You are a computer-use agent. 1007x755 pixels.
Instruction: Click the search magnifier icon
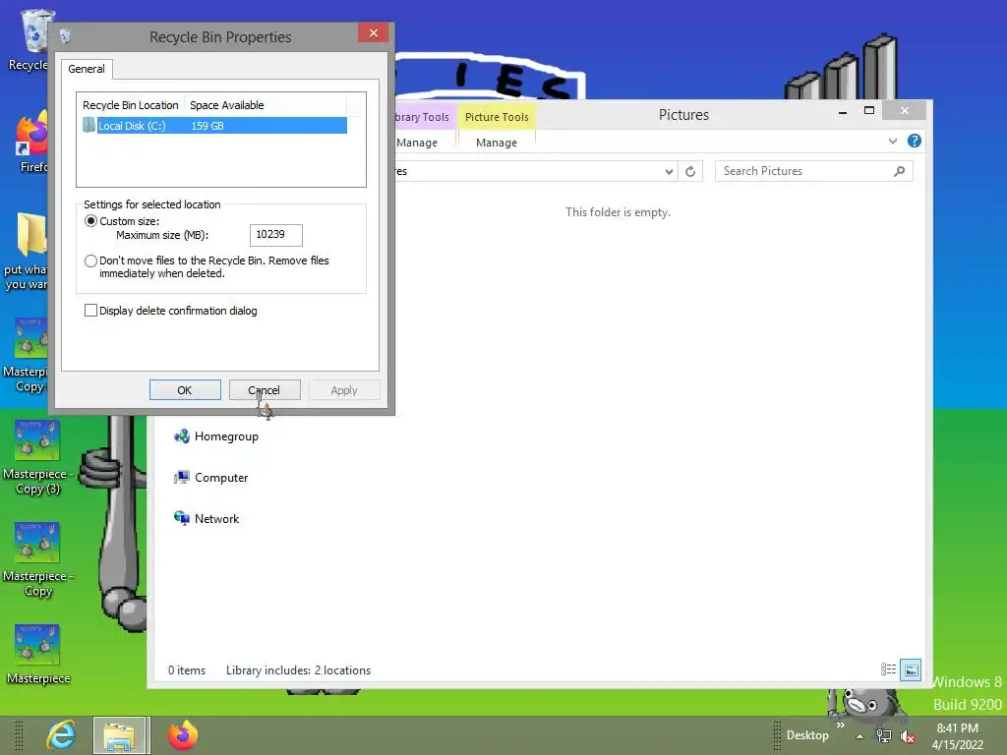900,171
